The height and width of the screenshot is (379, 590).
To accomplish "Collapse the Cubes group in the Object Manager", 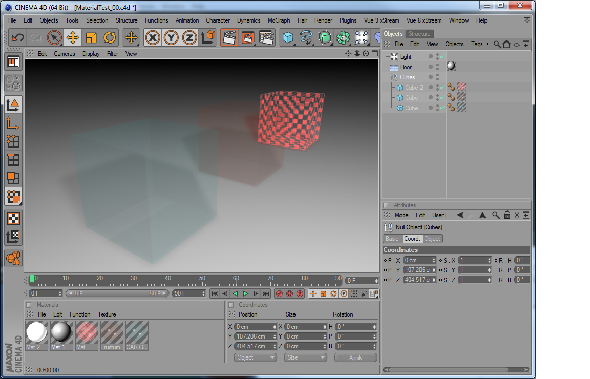I will [386, 77].
